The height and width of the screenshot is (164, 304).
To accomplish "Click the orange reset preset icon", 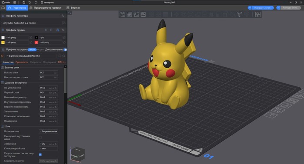I will [2, 56].
